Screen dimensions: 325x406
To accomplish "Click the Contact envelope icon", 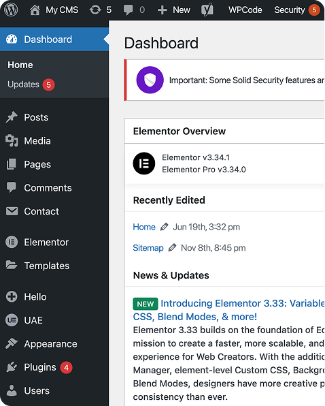I will [x=12, y=211].
